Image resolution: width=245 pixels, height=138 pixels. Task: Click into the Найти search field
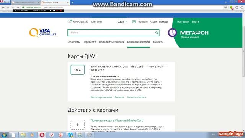coord(113,33)
